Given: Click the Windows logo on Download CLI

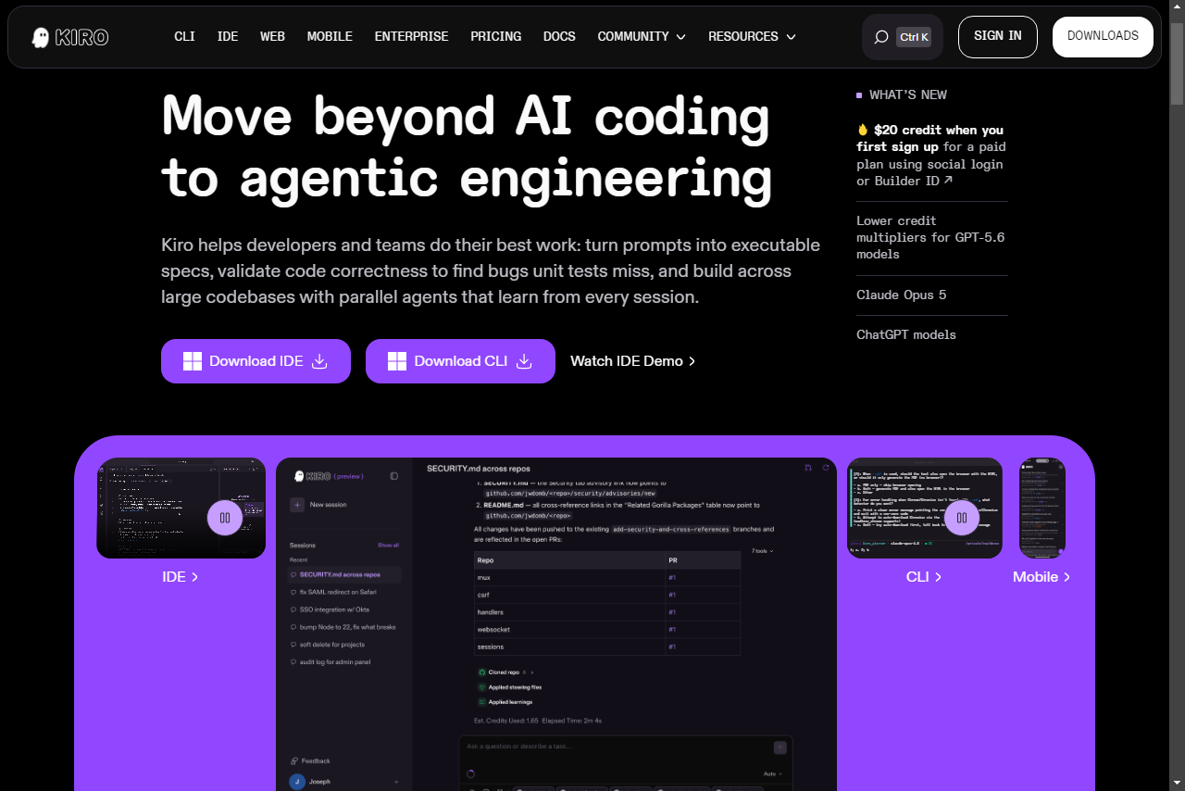Looking at the screenshot, I should (x=397, y=361).
